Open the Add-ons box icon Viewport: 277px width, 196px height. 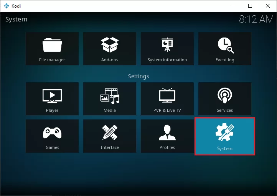point(110,45)
